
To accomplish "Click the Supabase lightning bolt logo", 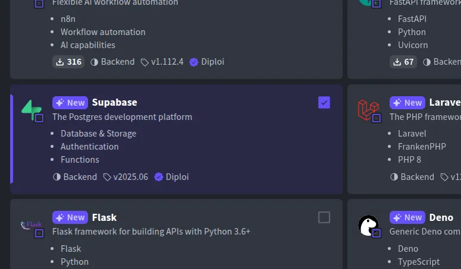I will click(x=31, y=110).
